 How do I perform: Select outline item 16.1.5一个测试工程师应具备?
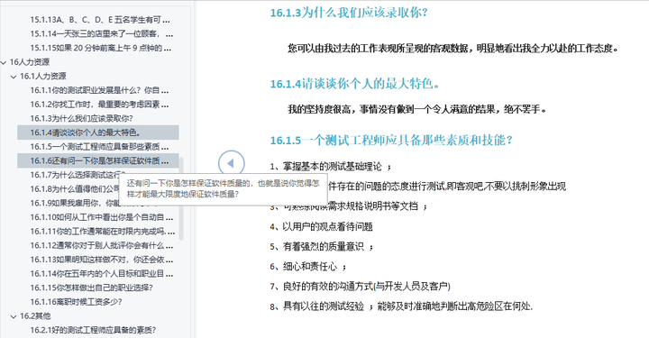99,146
